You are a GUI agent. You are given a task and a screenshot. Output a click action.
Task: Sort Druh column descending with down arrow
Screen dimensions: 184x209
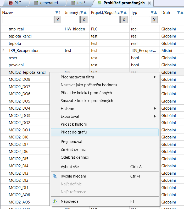(179, 13)
